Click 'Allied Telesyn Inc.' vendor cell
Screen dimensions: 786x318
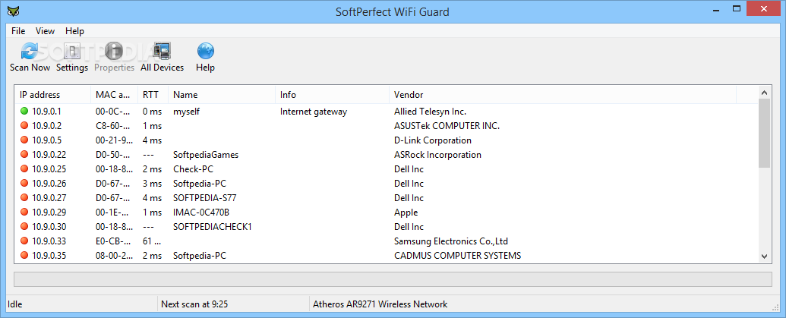pos(430,111)
